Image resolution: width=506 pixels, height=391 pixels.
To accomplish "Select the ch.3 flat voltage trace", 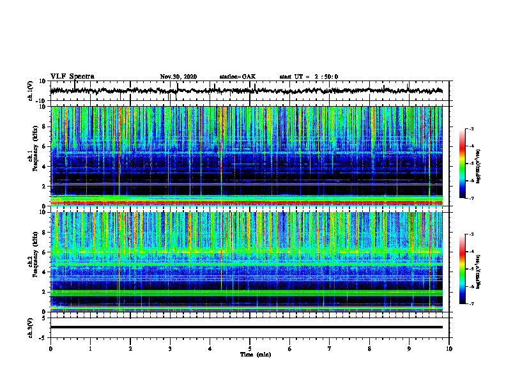I will pos(246,327).
